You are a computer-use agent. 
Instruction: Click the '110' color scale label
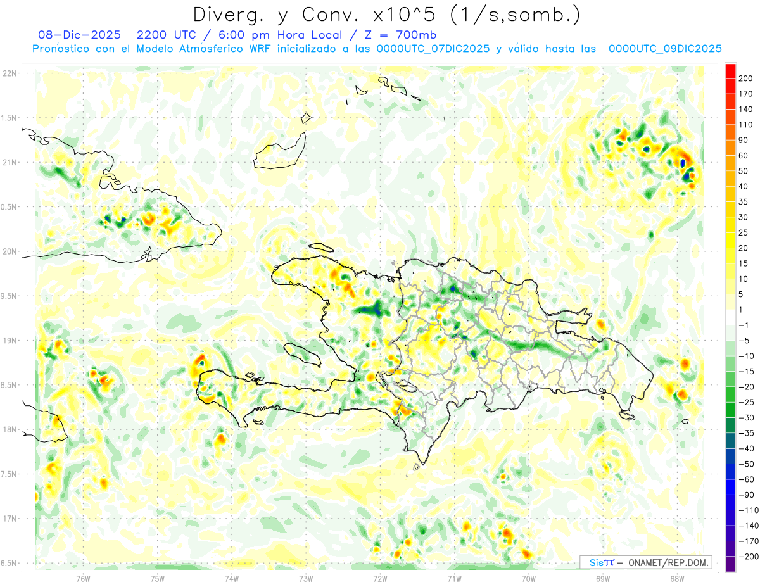tap(745, 125)
